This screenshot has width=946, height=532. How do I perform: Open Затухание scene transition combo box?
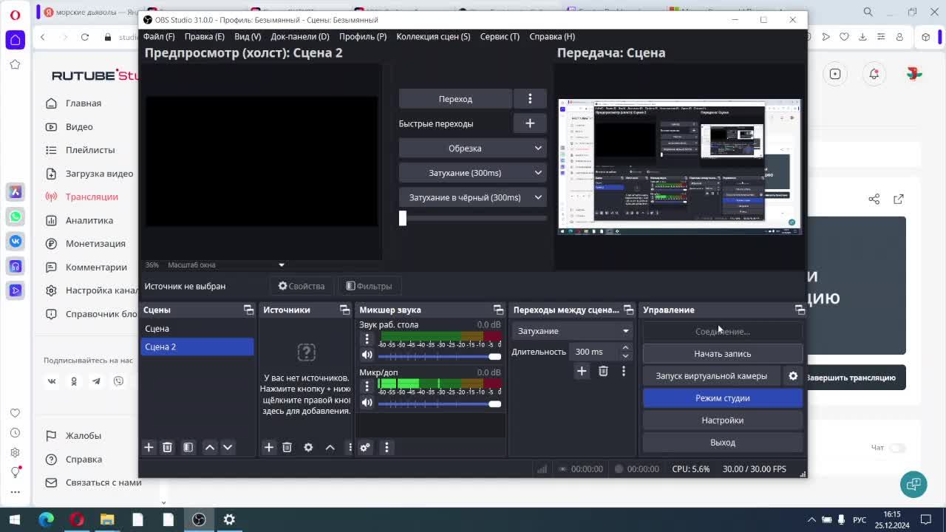[x=573, y=331]
